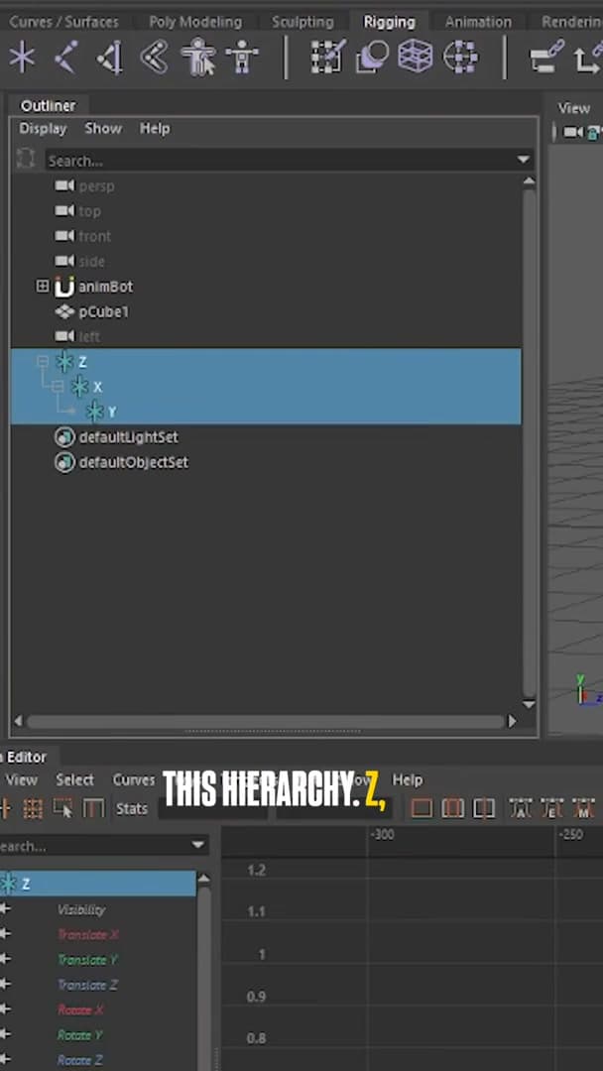Switch to the Sculpting shelf tab
The width and height of the screenshot is (603, 1071).
(x=302, y=22)
